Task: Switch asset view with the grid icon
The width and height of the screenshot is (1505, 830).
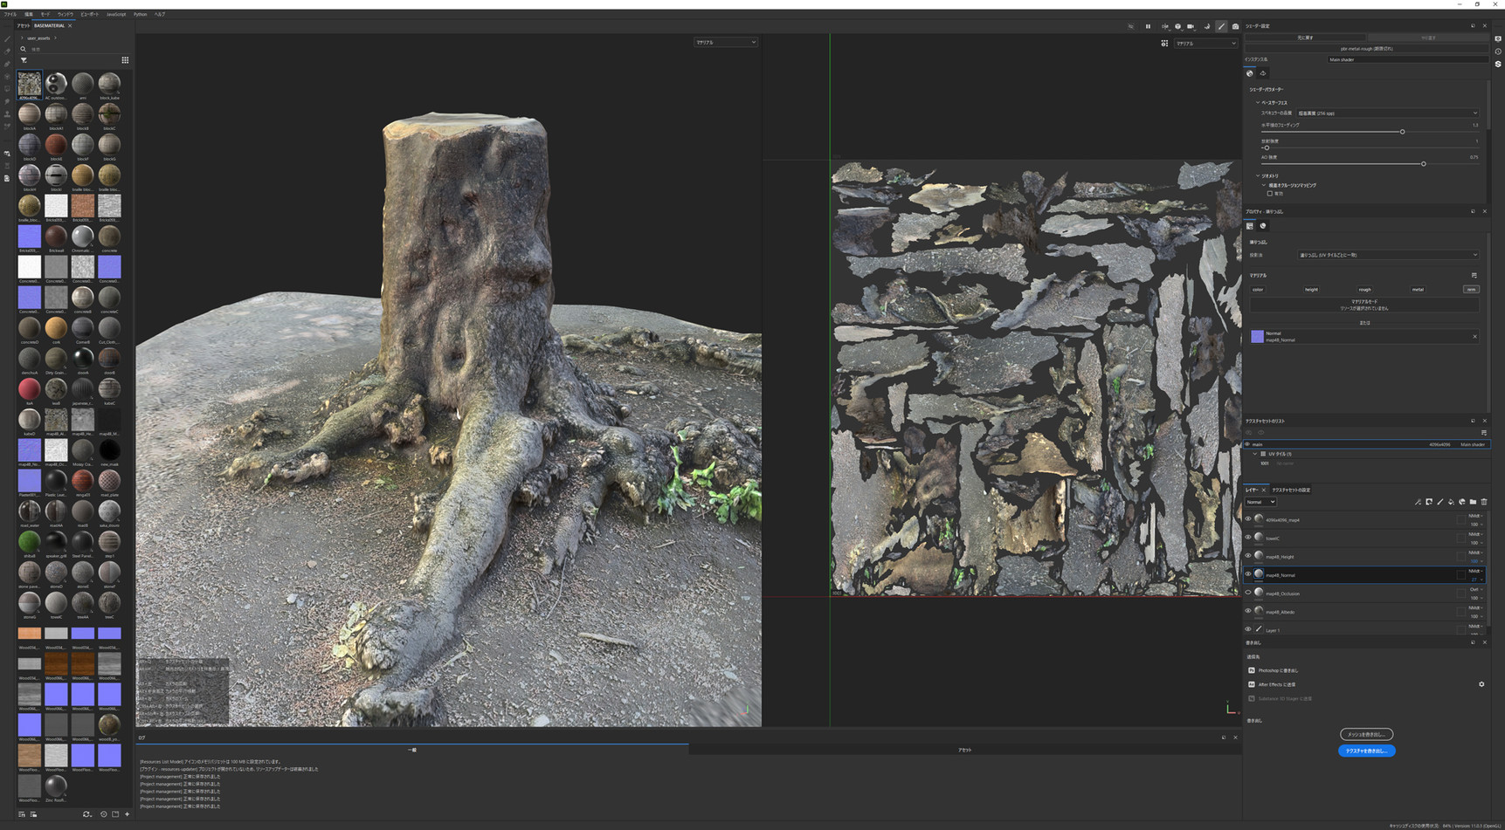Action: click(x=125, y=60)
